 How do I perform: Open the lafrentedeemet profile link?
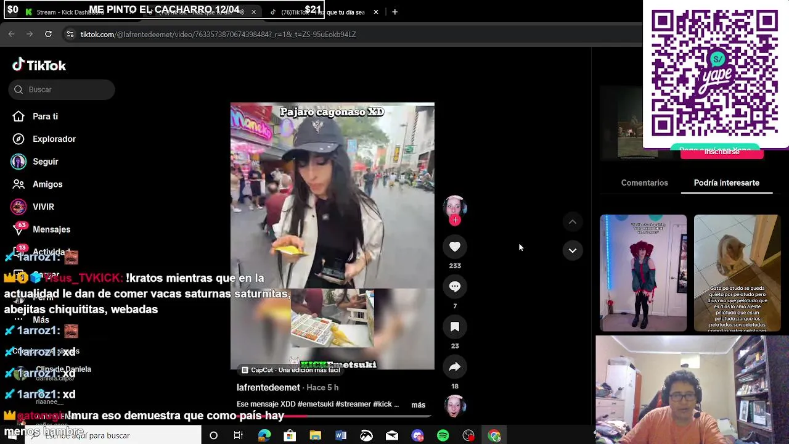coord(268,387)
